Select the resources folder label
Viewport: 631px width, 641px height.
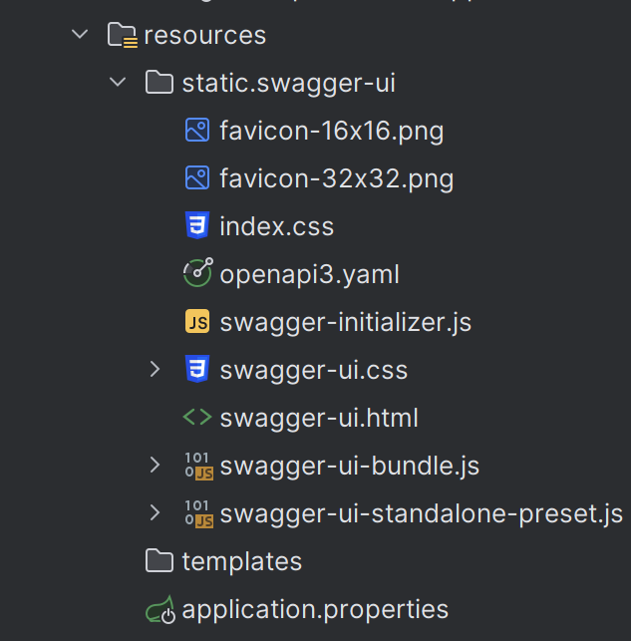coord(205,35)
